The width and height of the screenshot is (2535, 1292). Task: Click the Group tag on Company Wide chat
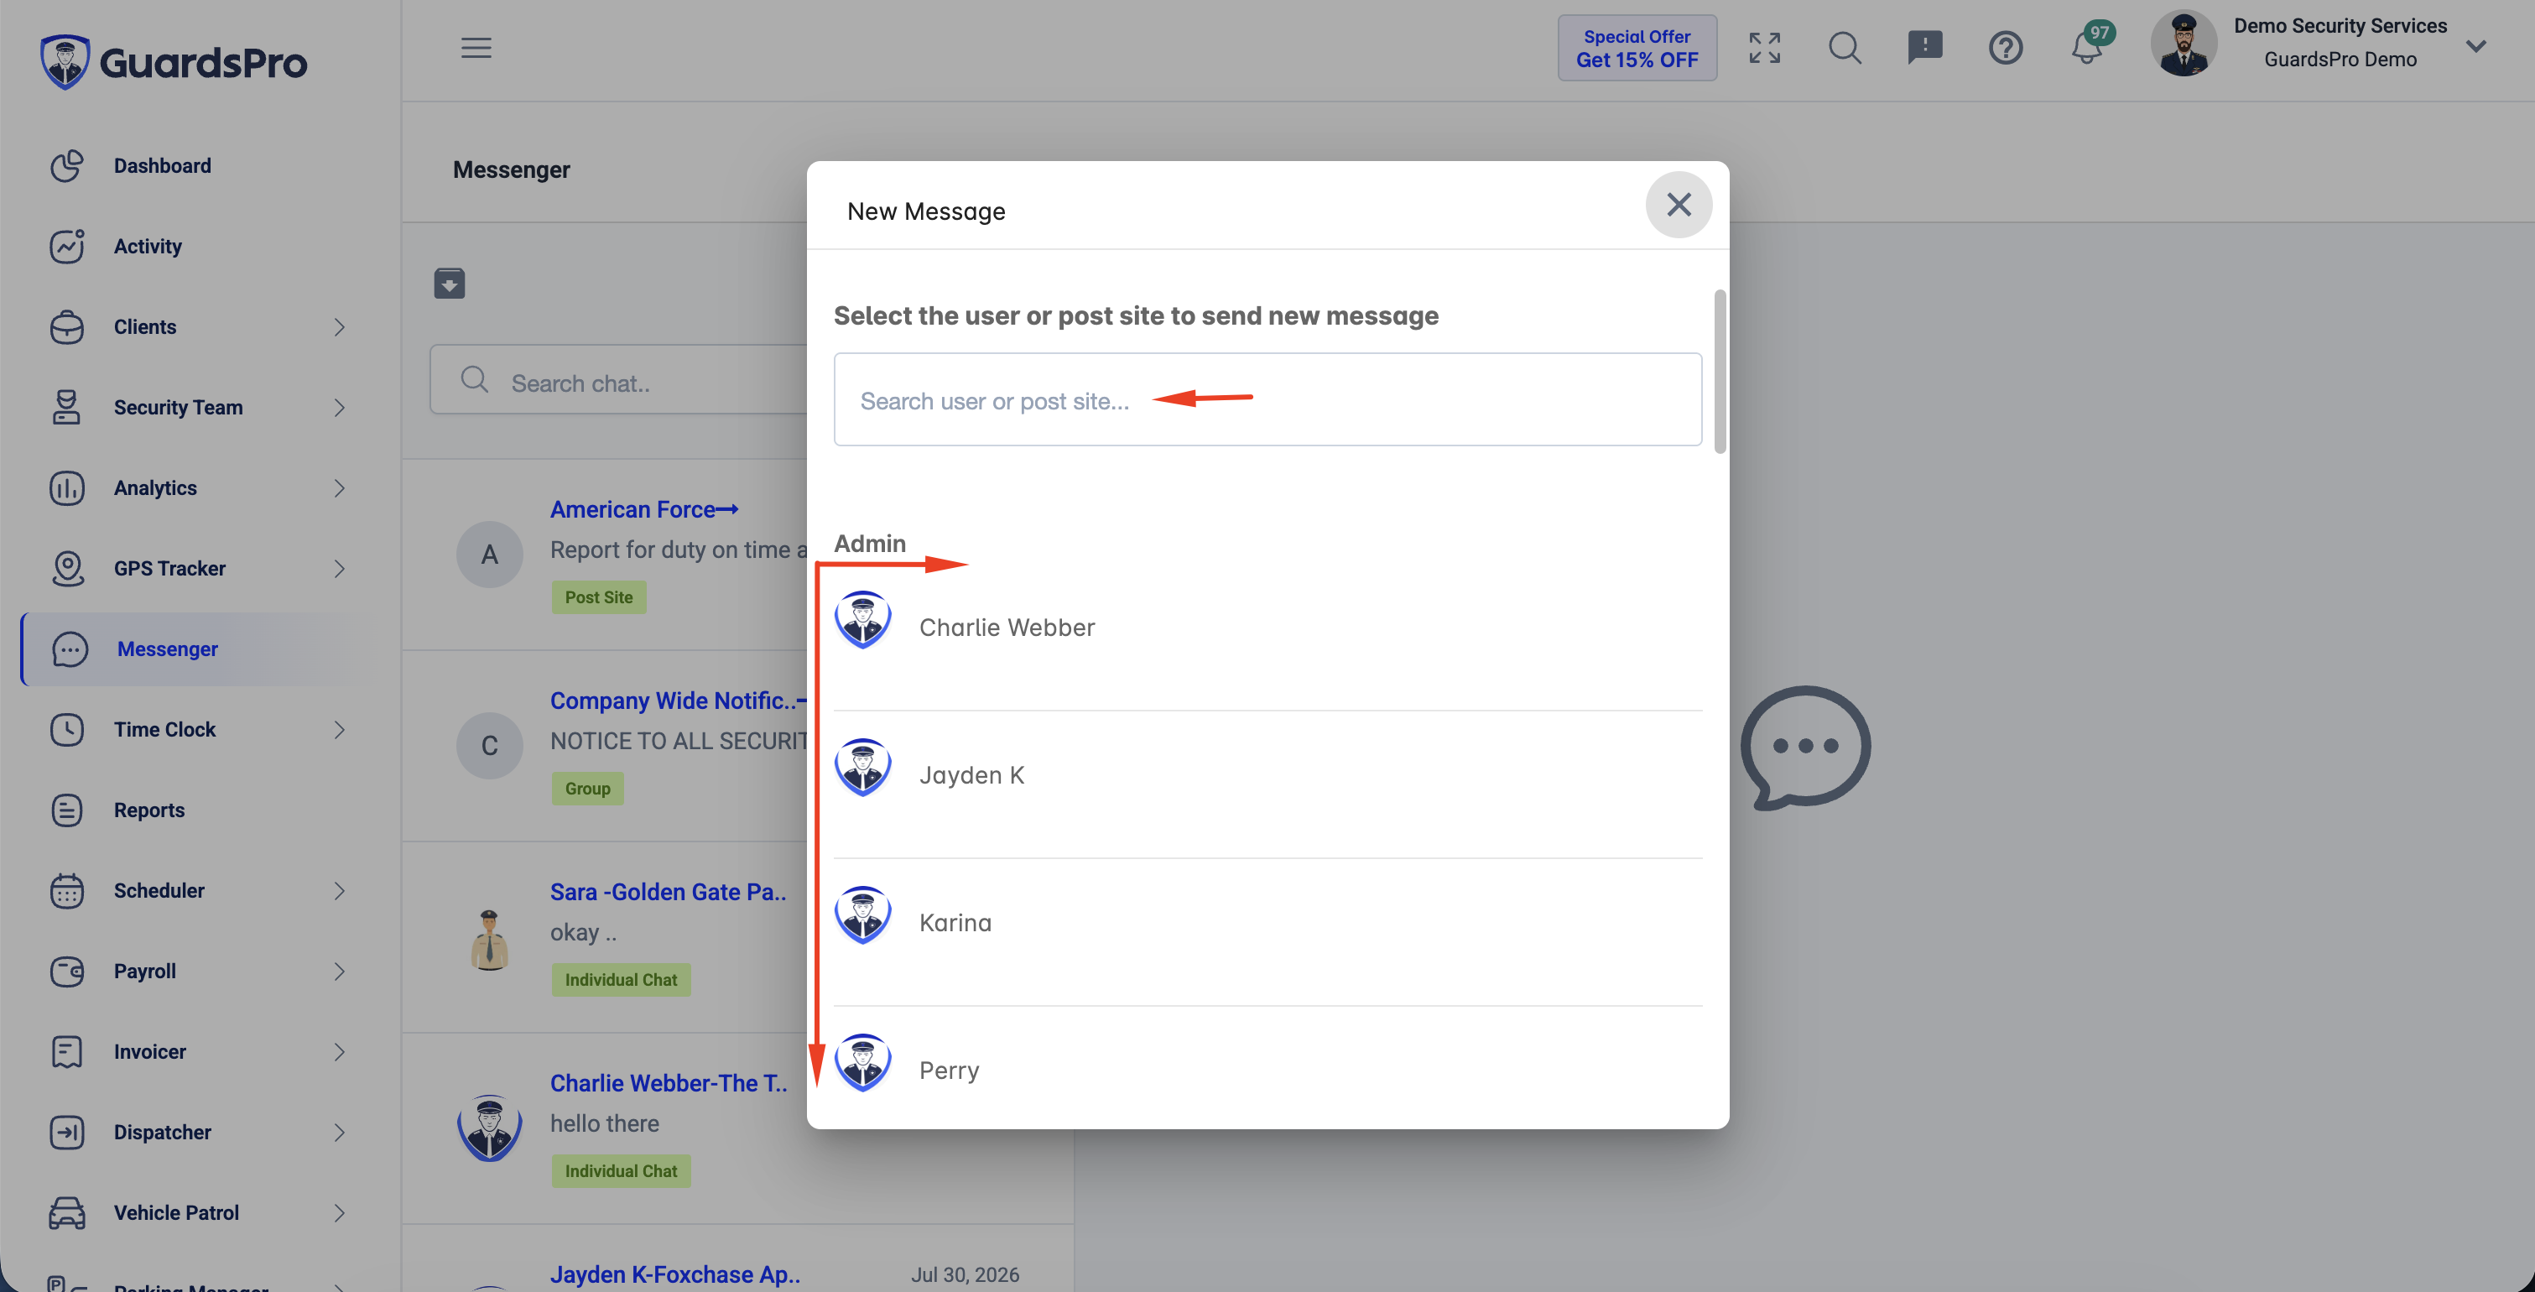[587, 788]
